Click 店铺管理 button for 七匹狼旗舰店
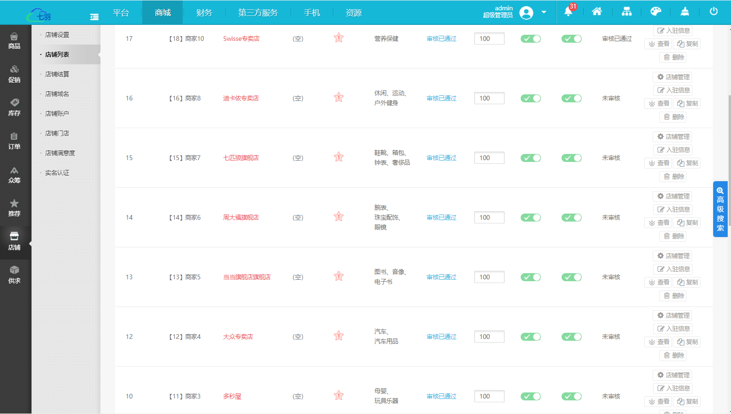 click(673, 137)
